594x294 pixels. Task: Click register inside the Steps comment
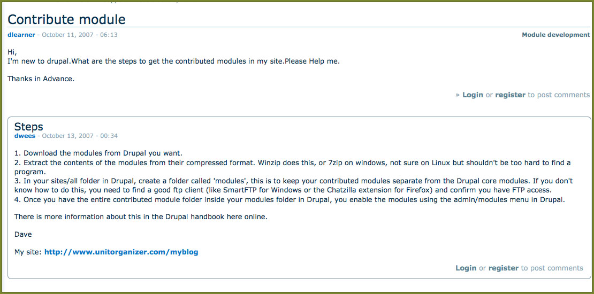click(503, 268)
